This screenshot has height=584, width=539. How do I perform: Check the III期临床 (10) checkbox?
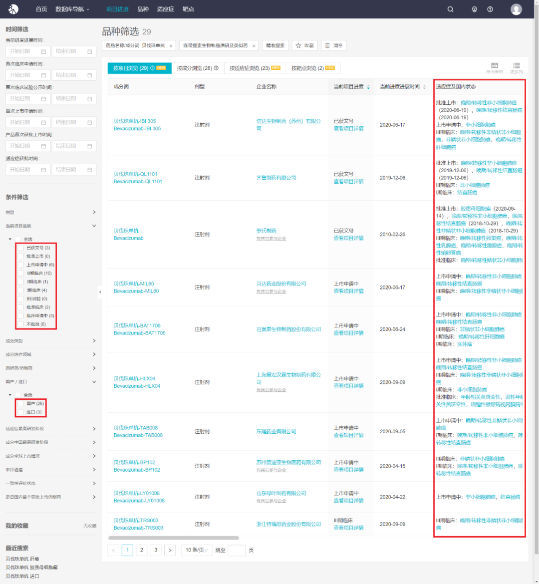point(21,274)
